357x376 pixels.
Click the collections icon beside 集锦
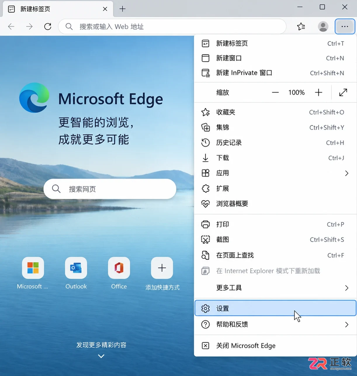click(x=205, y=127)
